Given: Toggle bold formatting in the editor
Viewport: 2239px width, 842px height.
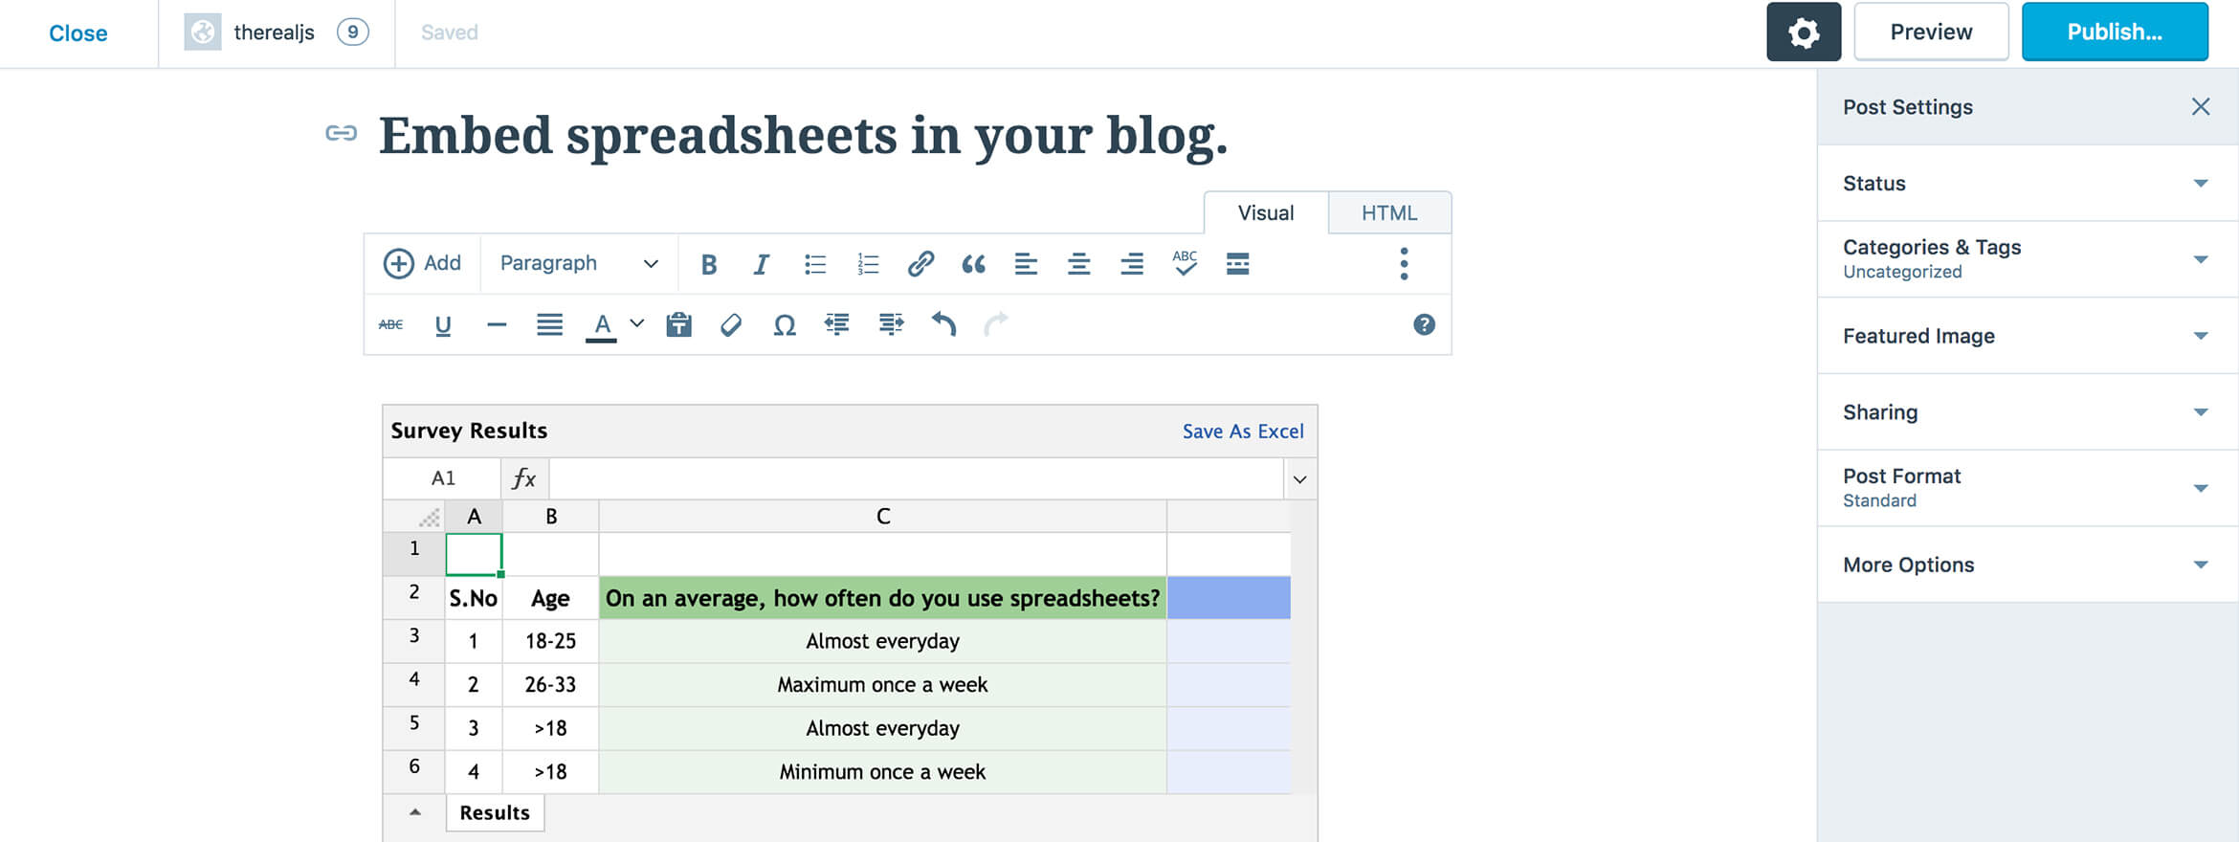Looking at the screenshot, I should (x=708, y=263).
